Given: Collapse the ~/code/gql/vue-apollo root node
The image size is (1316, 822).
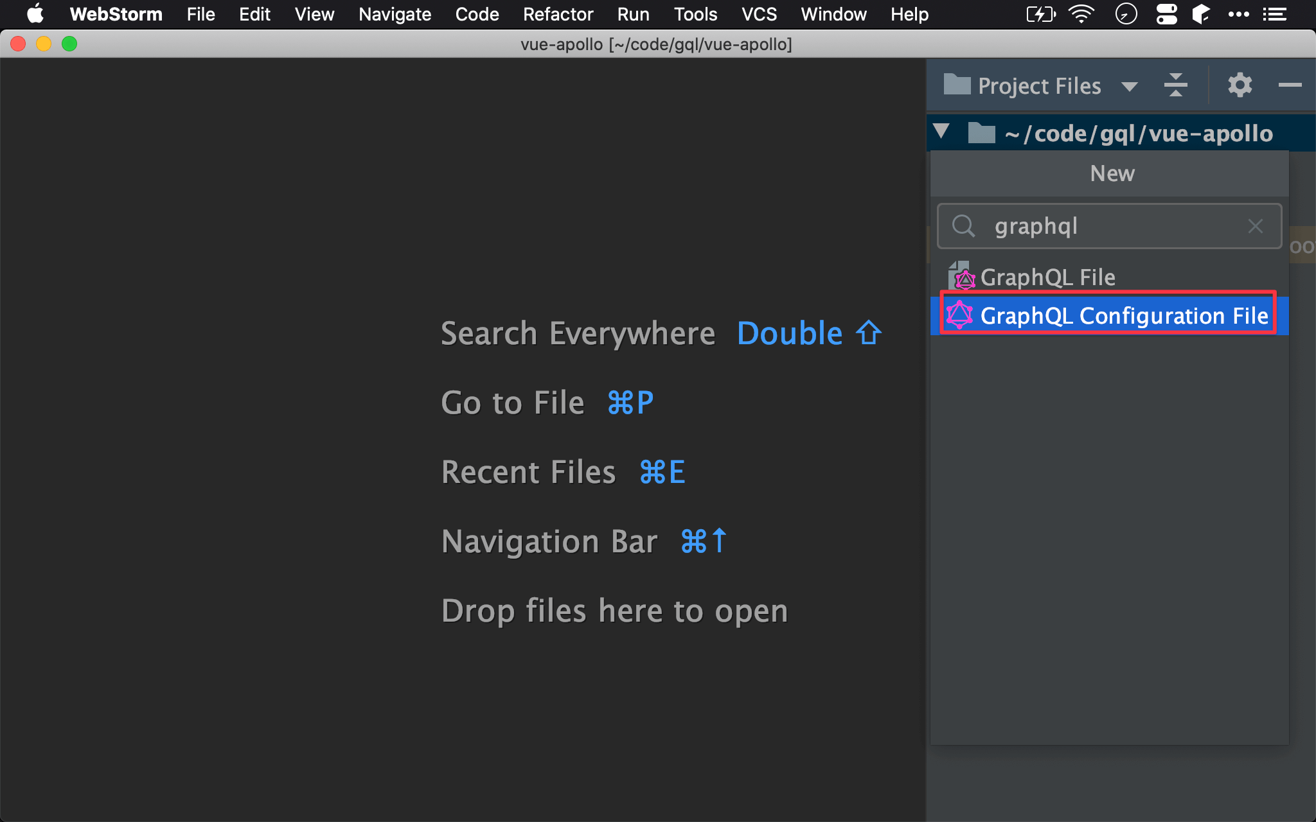Looking at the screenshot, I should 941,132.
